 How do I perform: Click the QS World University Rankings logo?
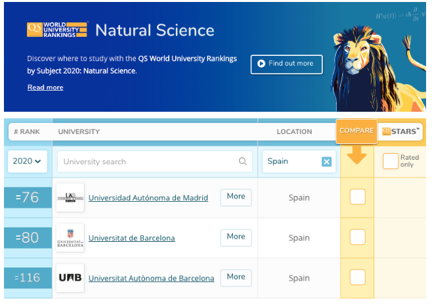[57, 30]
